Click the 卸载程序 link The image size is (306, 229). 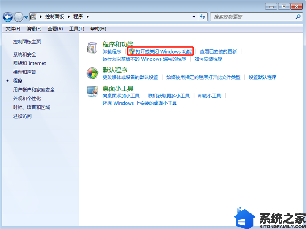[x=112, y=52]
